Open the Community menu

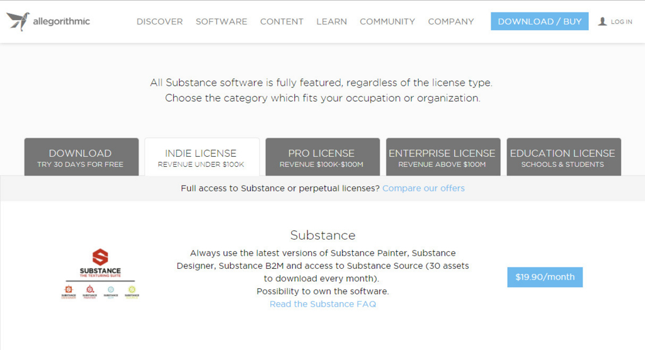(387, 21)
